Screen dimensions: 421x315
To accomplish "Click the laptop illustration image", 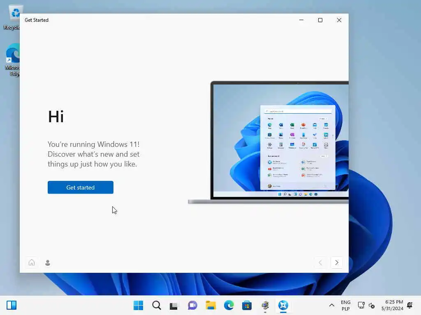I will coord(268,142).
